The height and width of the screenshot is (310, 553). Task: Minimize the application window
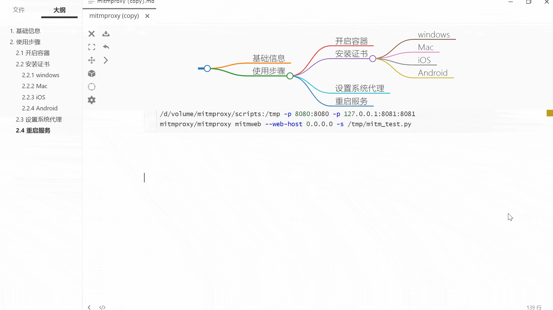click(x=511, y=2)
